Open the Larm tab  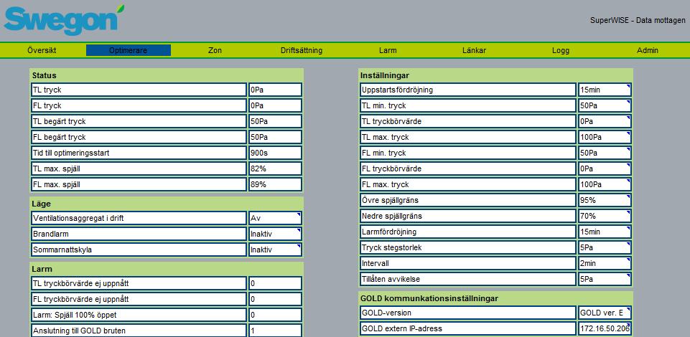pos(388,50)
